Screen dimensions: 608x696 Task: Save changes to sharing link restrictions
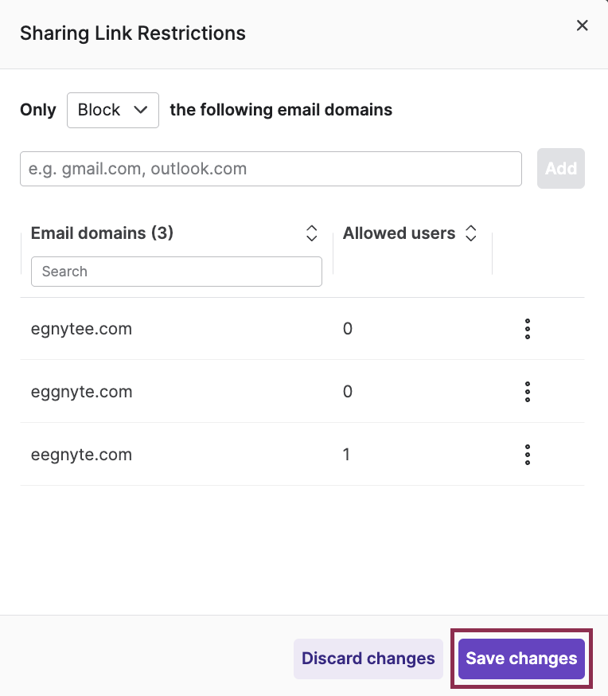(x=521, y=659)
